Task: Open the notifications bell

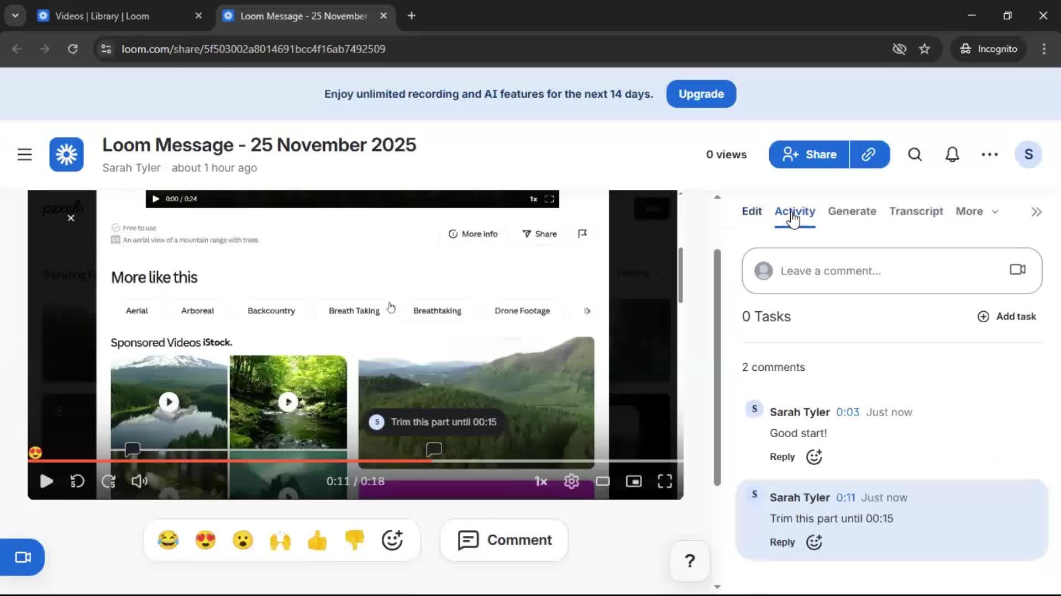Action: click(x=952, y=155)
